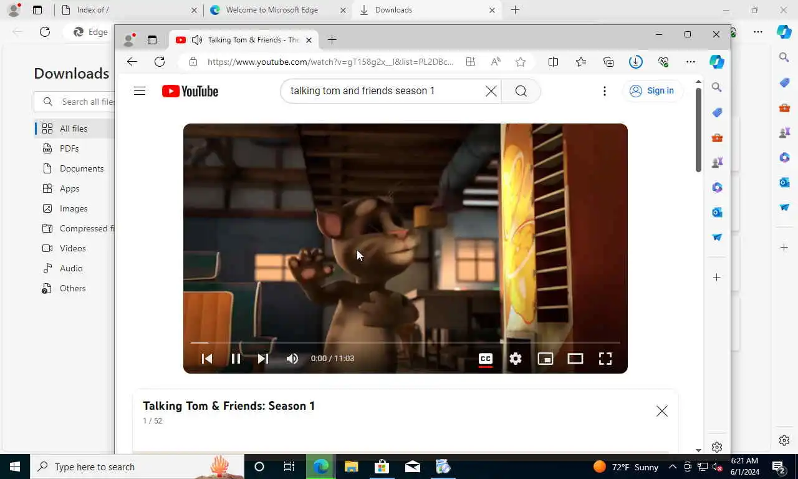Close the Talking Tom & Friends tab
This screenshot has width=798, height=479.
click(x=309, y=40)
